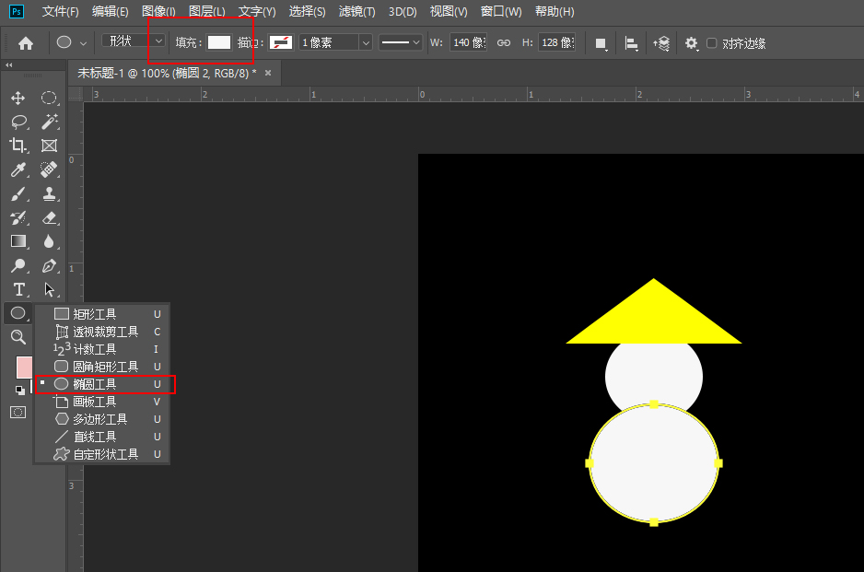Select the Crop tool
This screenshot has width=864, height=572.
[x=18, y=146]
